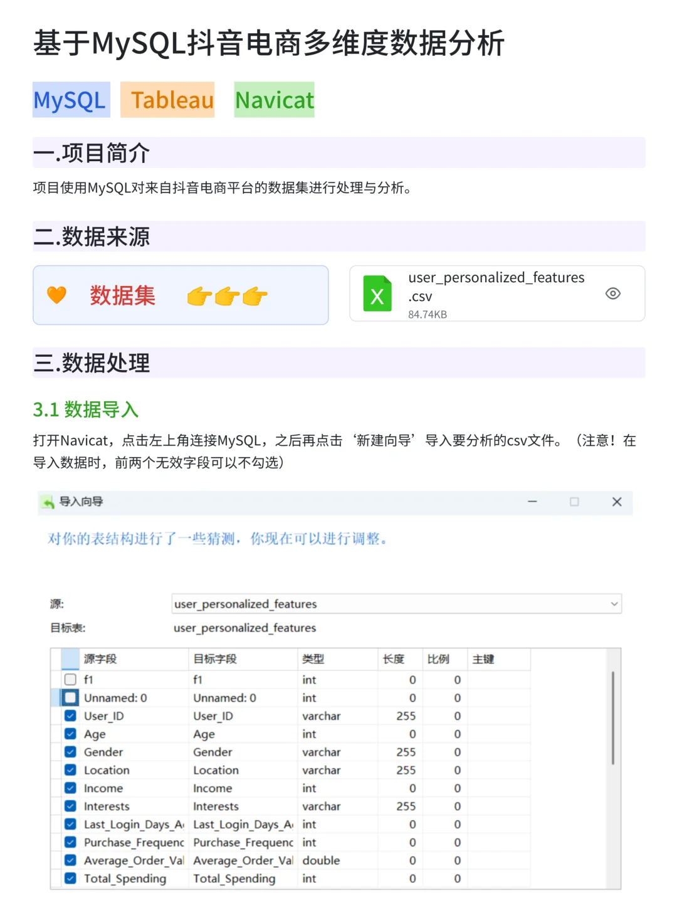
Task: Close the Import Wizard window
Action: (x=617, y=502)
